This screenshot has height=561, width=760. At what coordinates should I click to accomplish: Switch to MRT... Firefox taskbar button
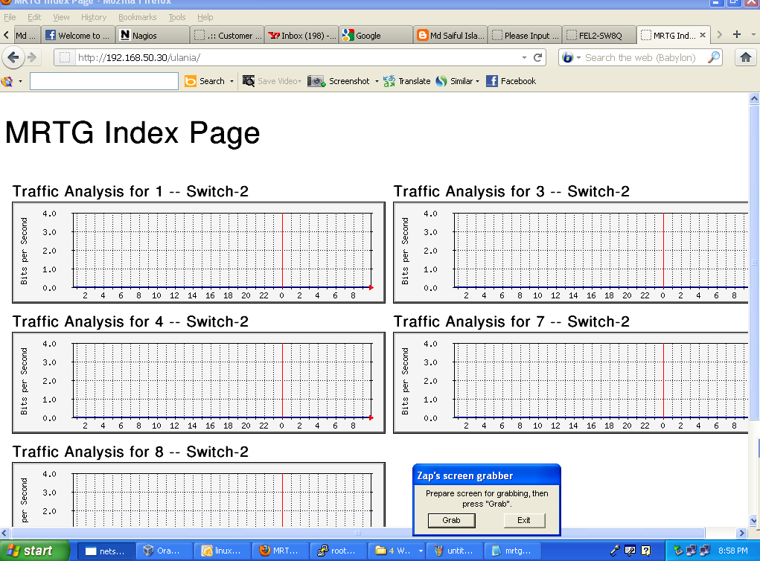click(x=279, y=551)
